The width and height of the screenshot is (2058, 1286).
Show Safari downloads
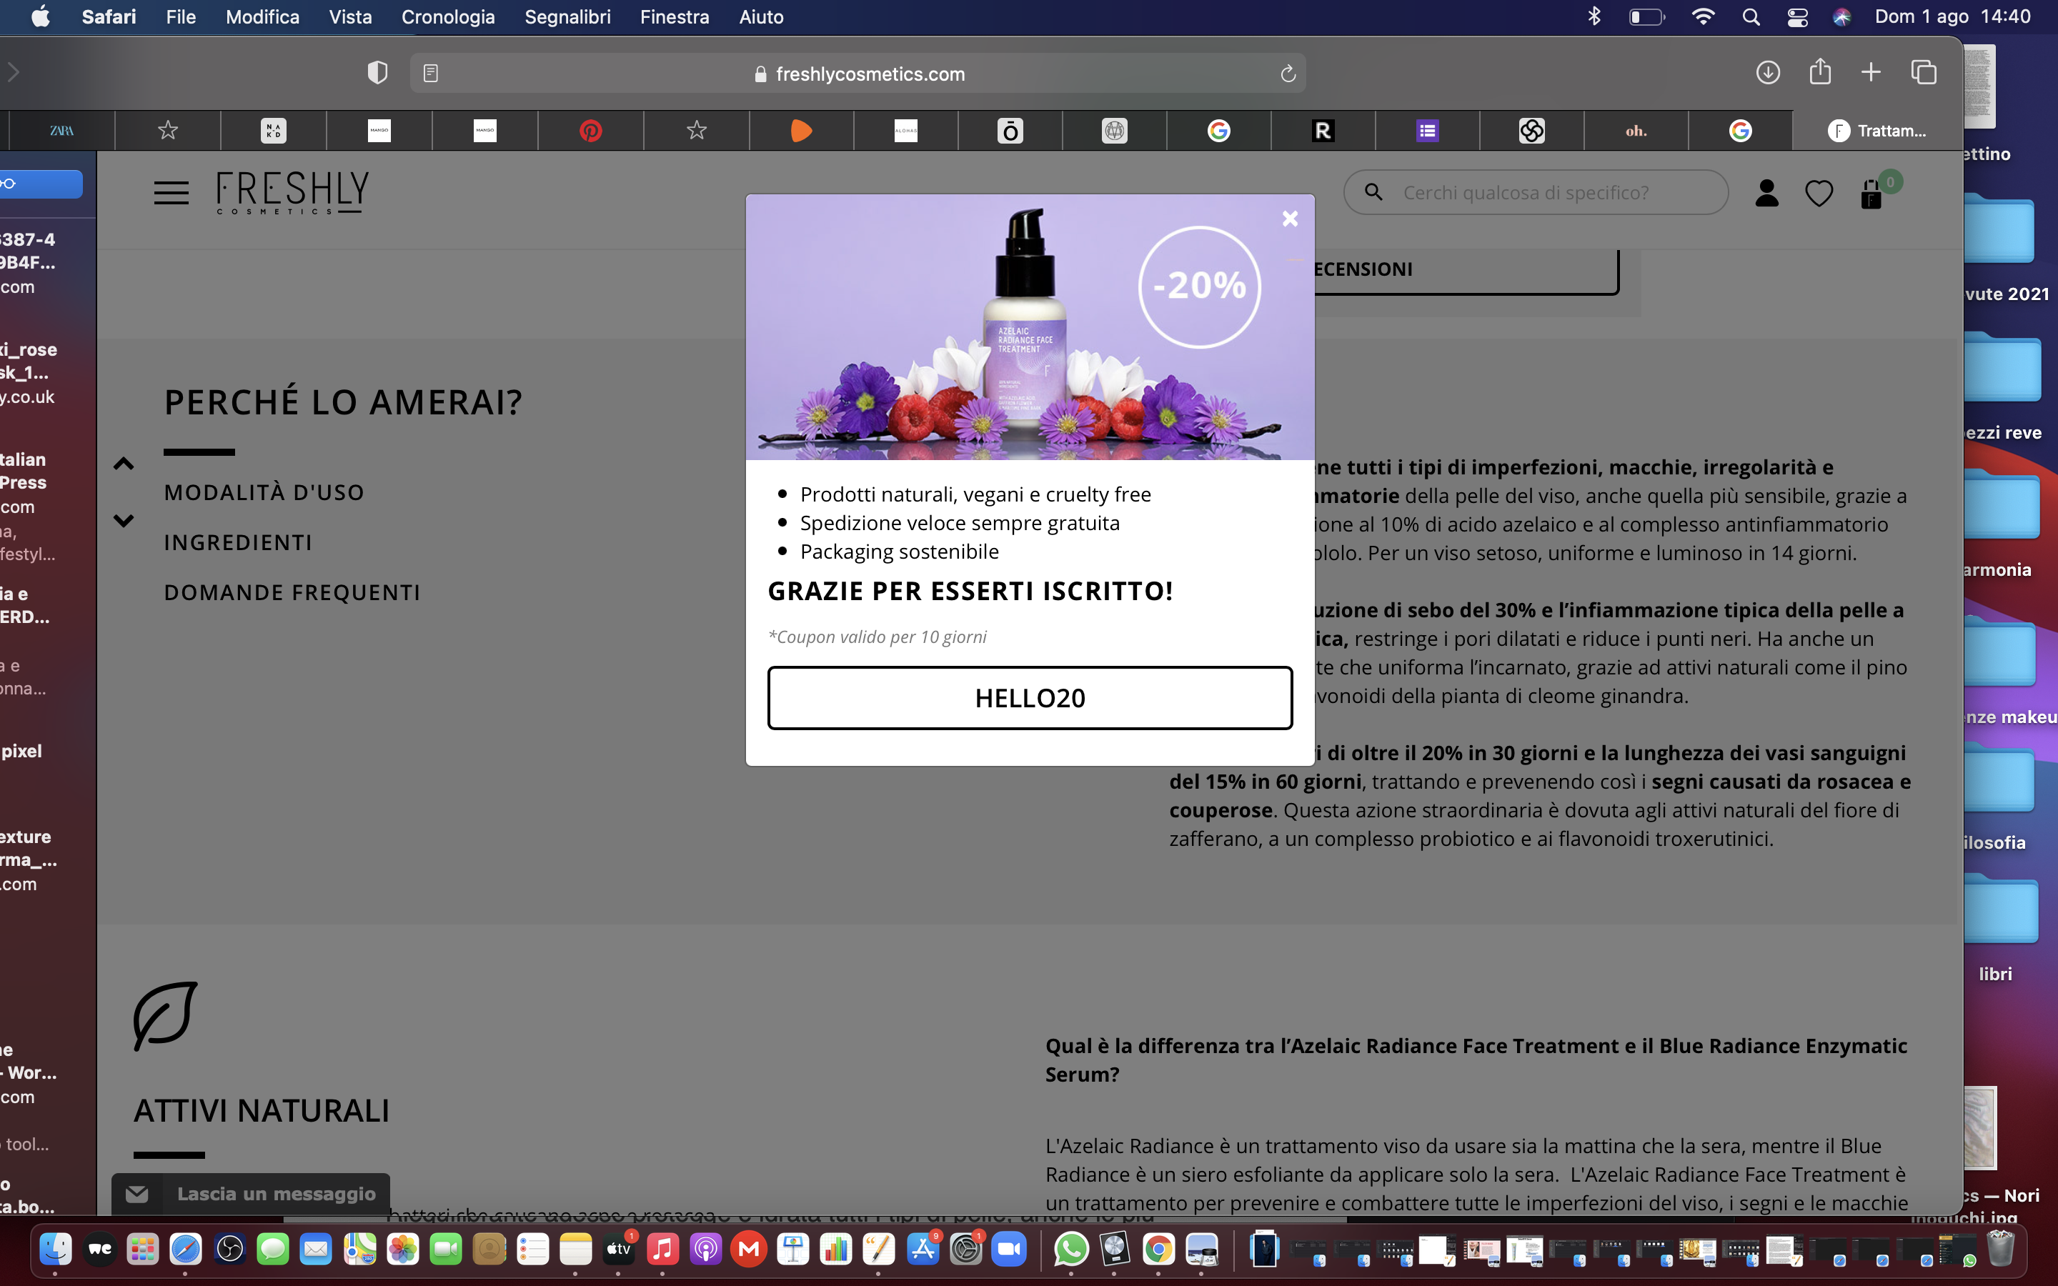[1767, 72]
